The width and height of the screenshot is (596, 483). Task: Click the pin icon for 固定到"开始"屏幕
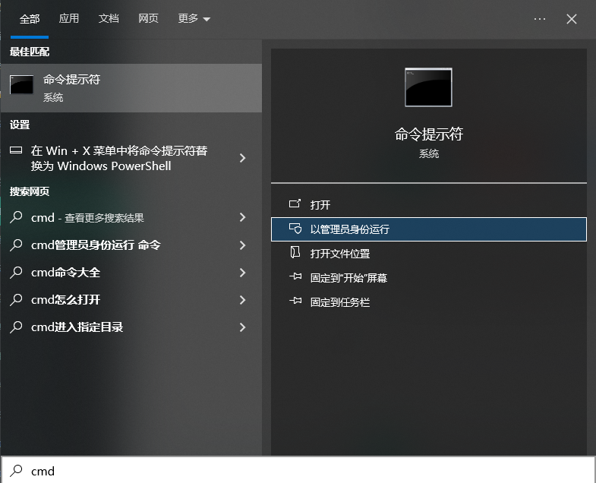click(x=295, y=278)
